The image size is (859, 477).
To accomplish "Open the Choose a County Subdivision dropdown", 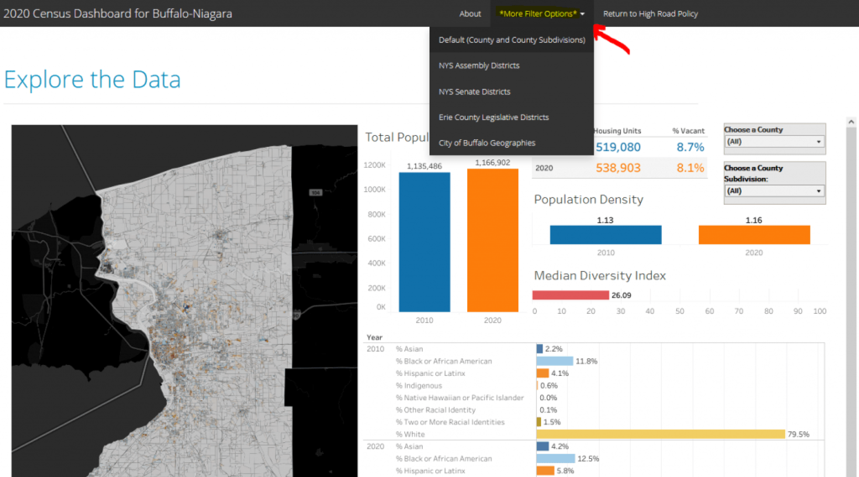I will click(774, 191).
